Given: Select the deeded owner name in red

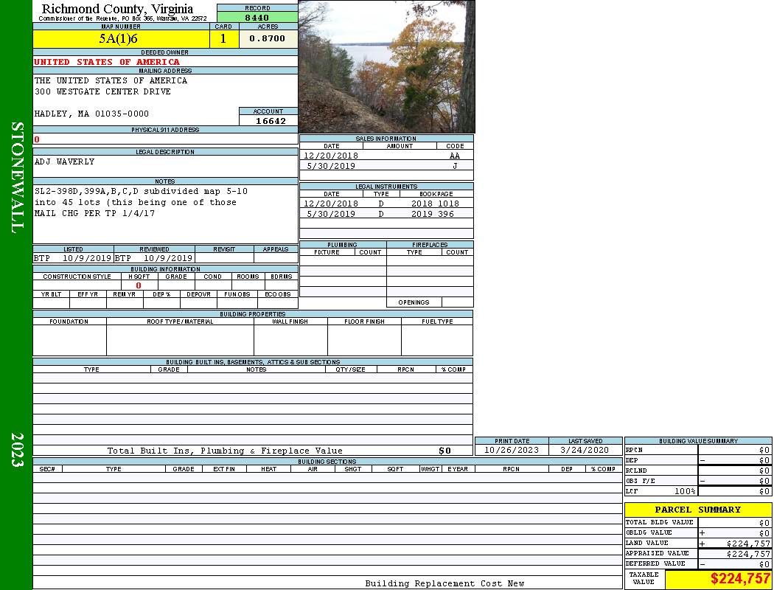Looking at the screenshot, I should [107, 62].
